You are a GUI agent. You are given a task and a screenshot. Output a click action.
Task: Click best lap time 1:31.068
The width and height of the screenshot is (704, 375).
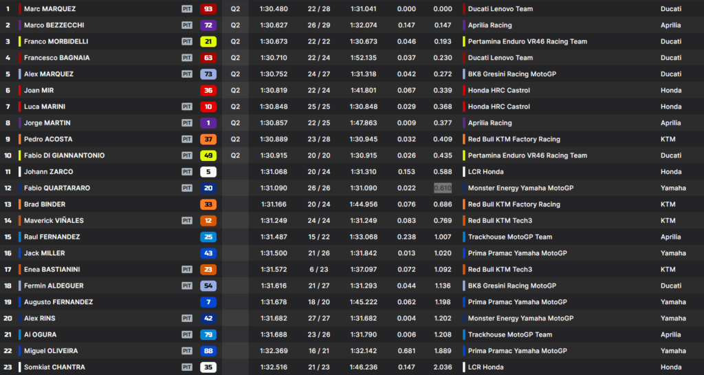(274, 171)
